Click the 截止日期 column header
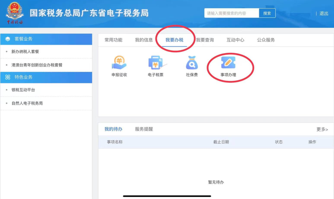Screen dimensions: 334x199 point(221,142)
